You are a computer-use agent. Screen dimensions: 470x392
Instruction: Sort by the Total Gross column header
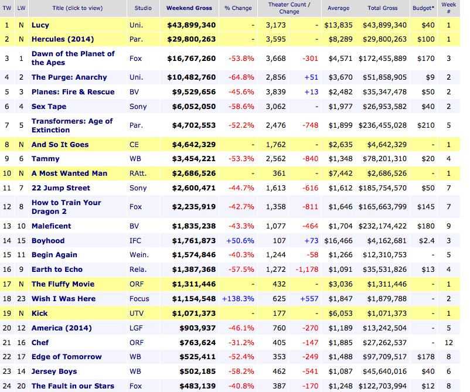(383, 8)
